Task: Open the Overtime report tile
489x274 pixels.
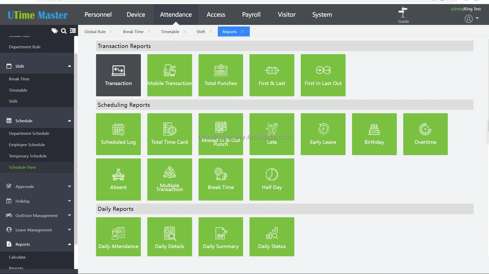Action: click(425, 134)
